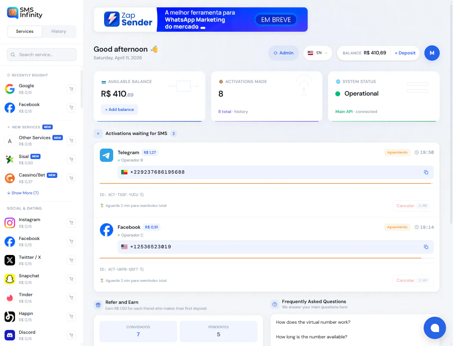
Task: Switch to the History tab
Action: (x=59, y=31)
